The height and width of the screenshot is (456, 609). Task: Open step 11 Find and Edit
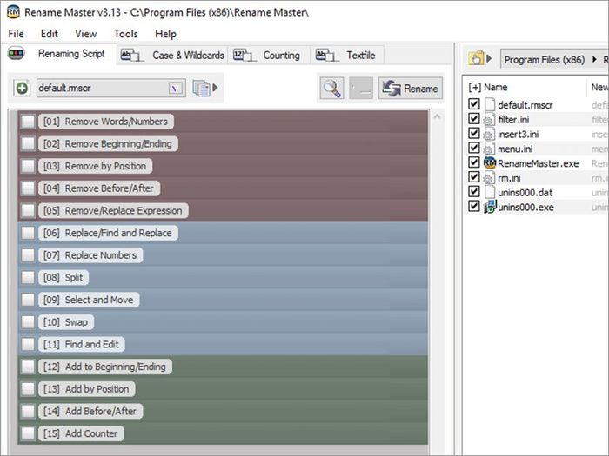tap(81, 344)
